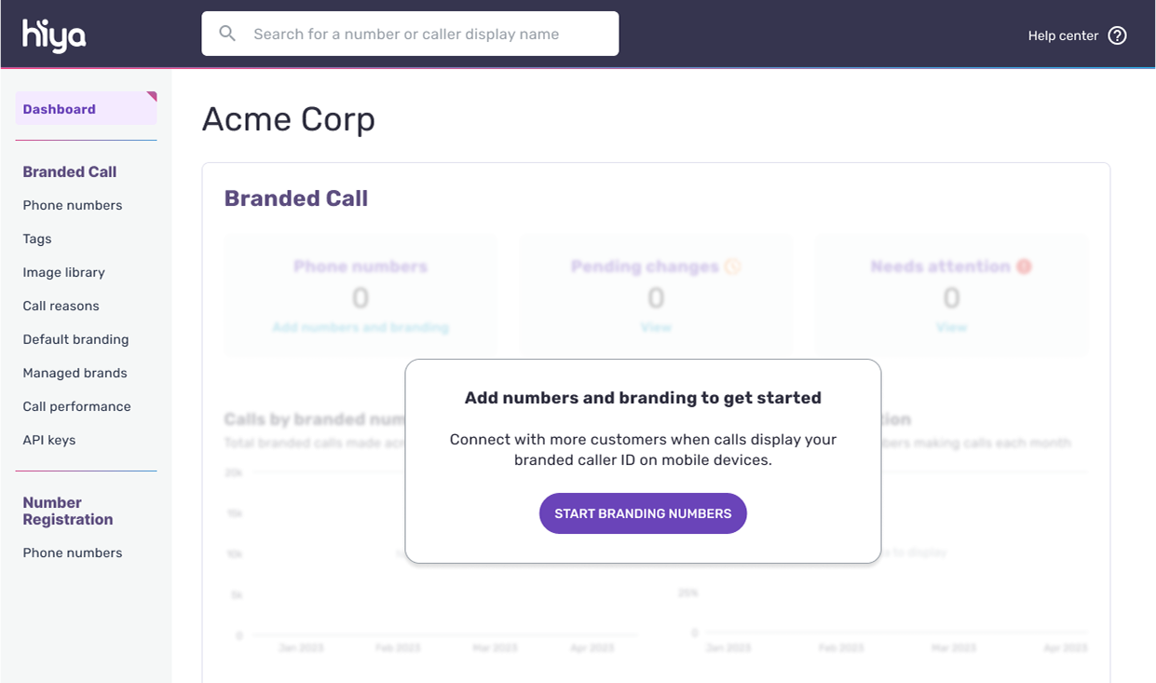Open Phone numbers under Branded Call
Image resolution: width=1156 pixels, height=683 pixels.
click(73, 205)
